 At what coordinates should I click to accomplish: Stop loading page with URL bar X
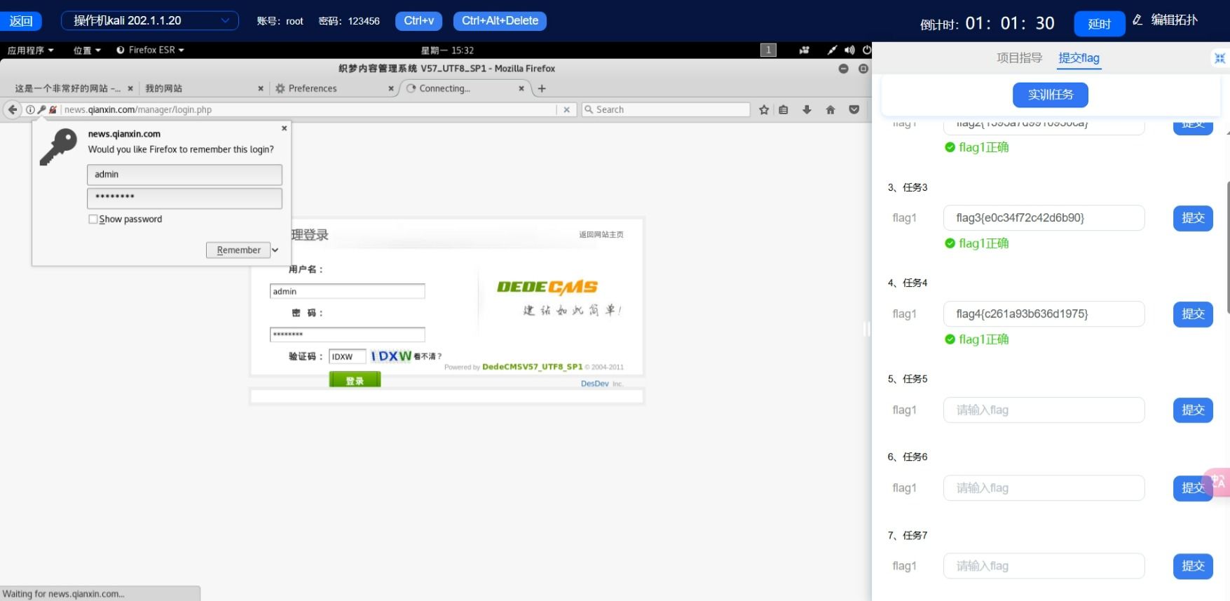[566, 109]
